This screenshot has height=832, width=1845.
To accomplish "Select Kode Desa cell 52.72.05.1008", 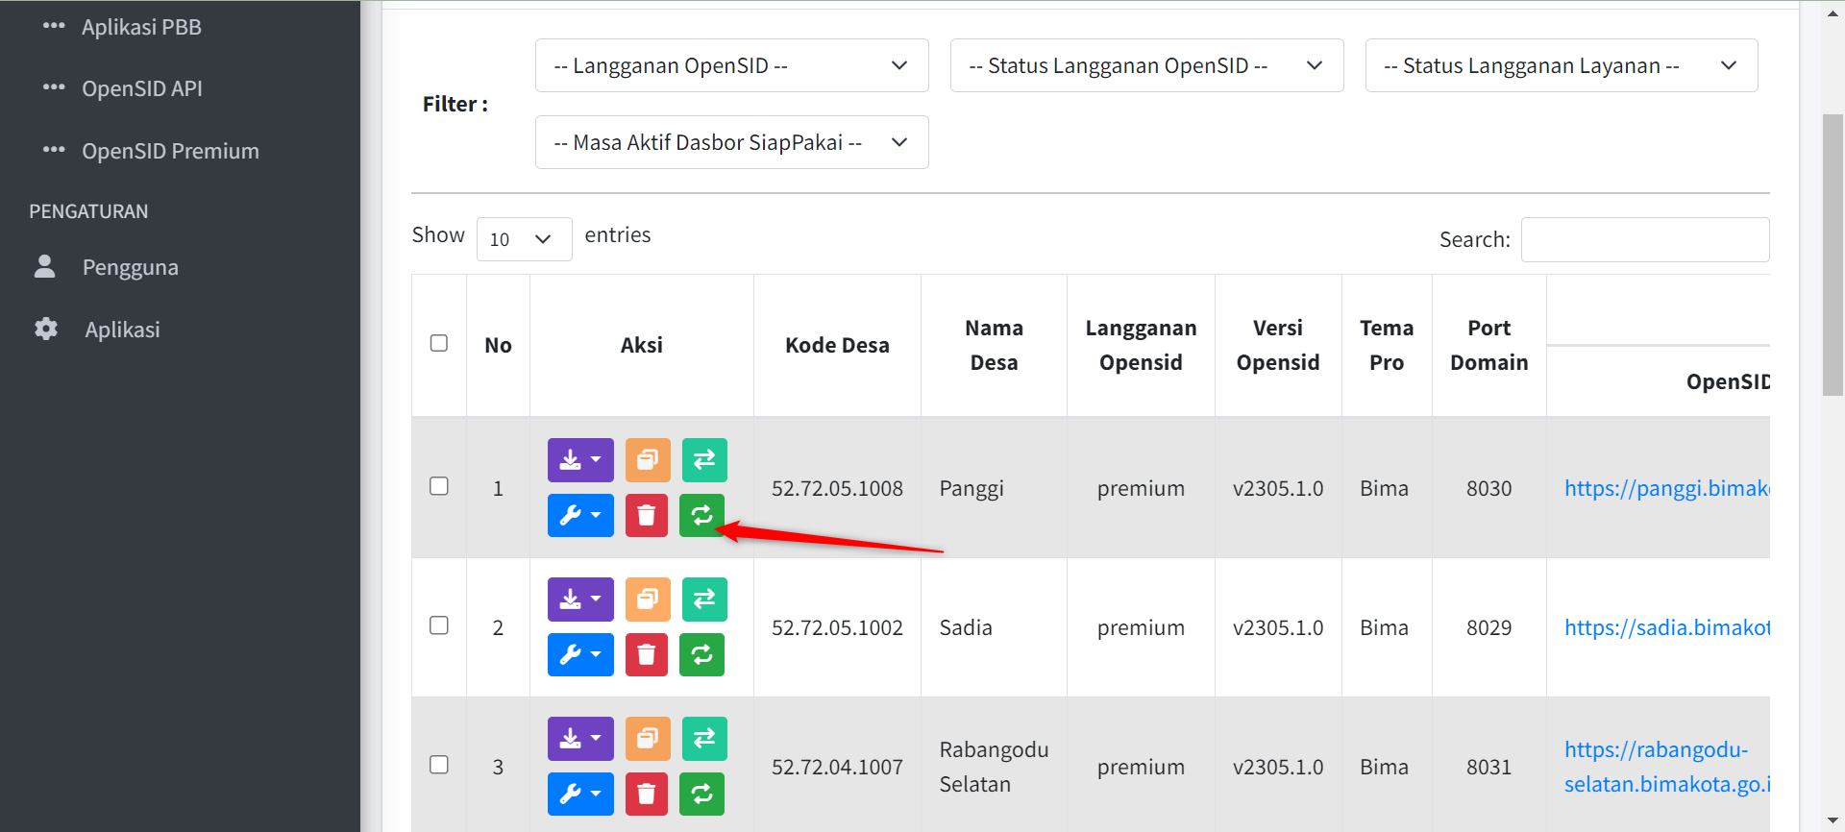I will coord(837,488).
